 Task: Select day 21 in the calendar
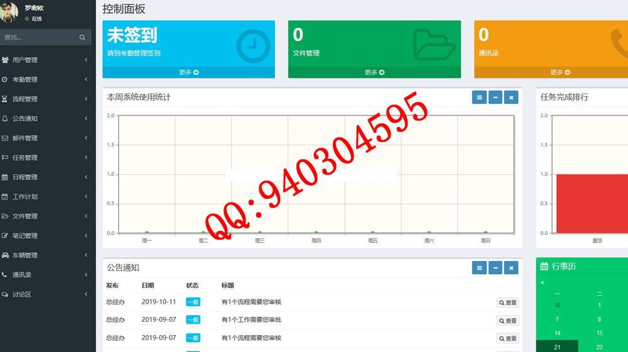[x=557, y=347]
